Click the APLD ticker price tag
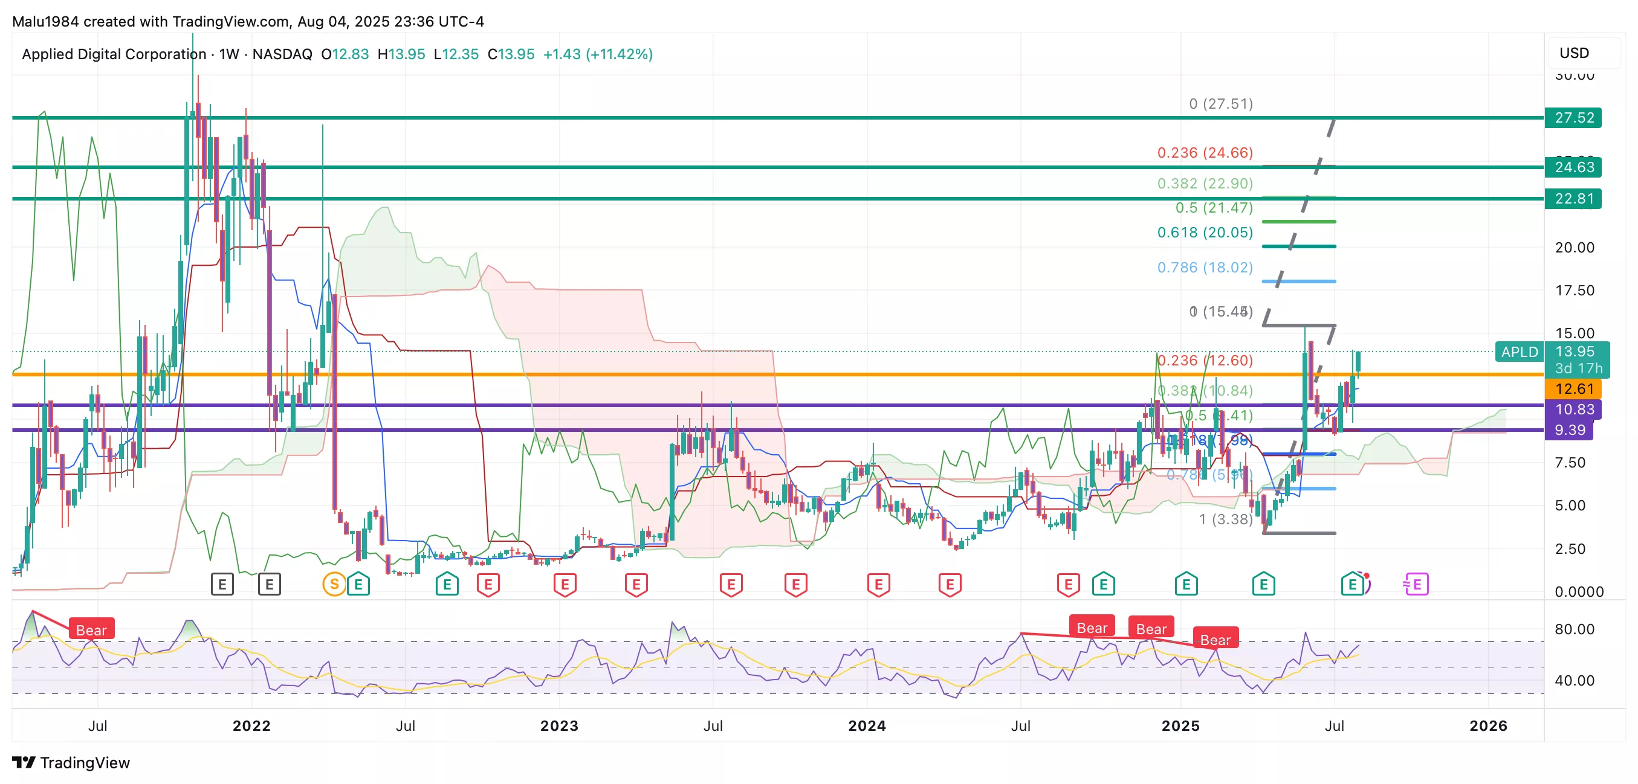Image resolution: width=1638 pixels, height=784 pixels. point(1519,352)
